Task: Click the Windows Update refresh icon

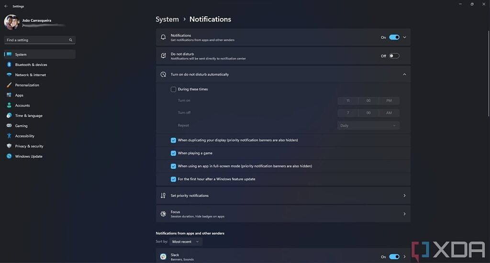Action: pyautogui.click(x=9, y=156)
